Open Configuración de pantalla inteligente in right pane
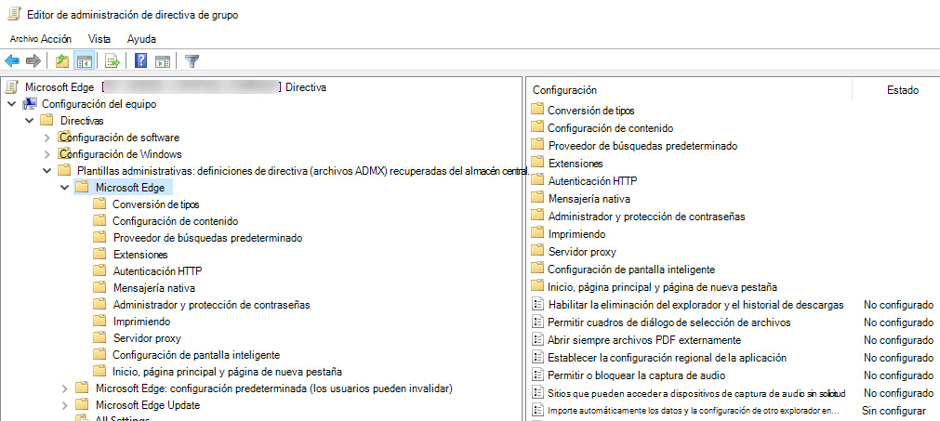This screenshot has height=421, width=940. click(631, 270)
